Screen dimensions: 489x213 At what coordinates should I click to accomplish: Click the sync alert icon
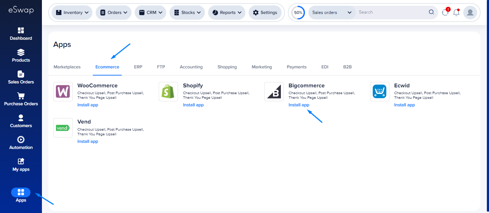click(445, 13)
